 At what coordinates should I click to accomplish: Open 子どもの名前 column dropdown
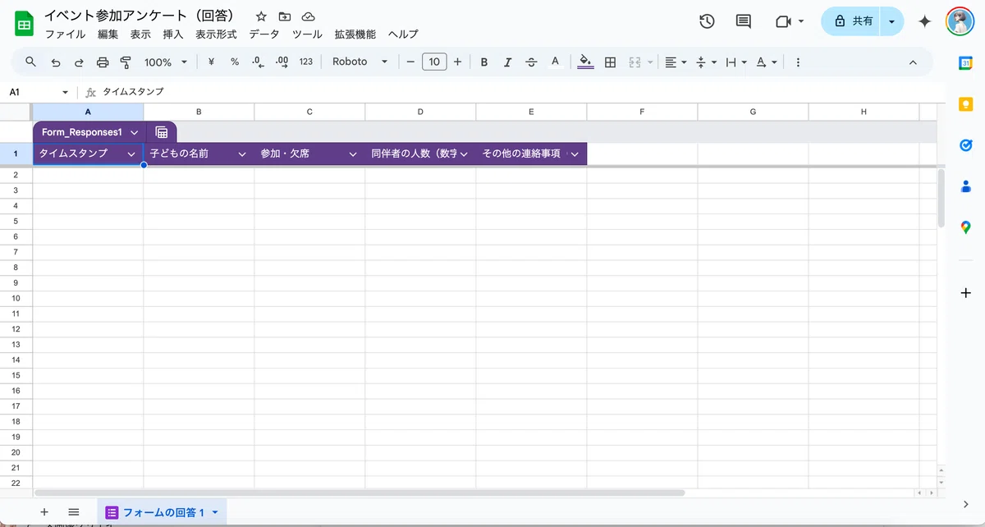tap(242, 154)
